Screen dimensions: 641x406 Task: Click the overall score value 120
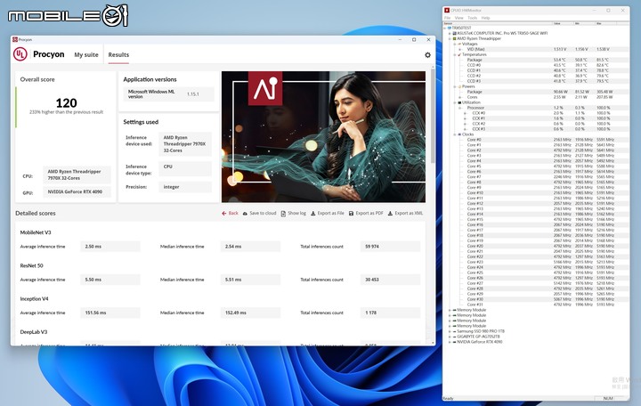[66, 102]
